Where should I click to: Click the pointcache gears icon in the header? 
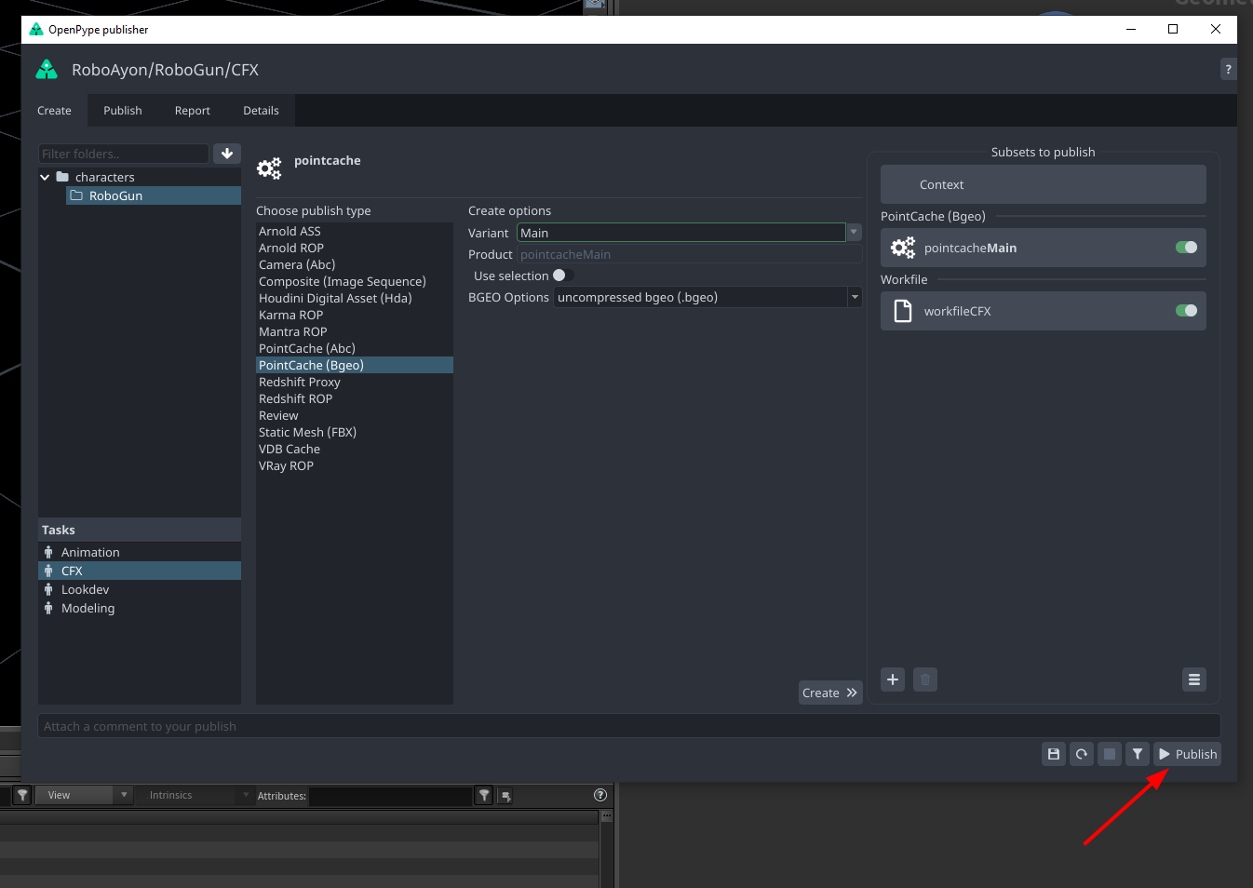click(x=269, y=168)
